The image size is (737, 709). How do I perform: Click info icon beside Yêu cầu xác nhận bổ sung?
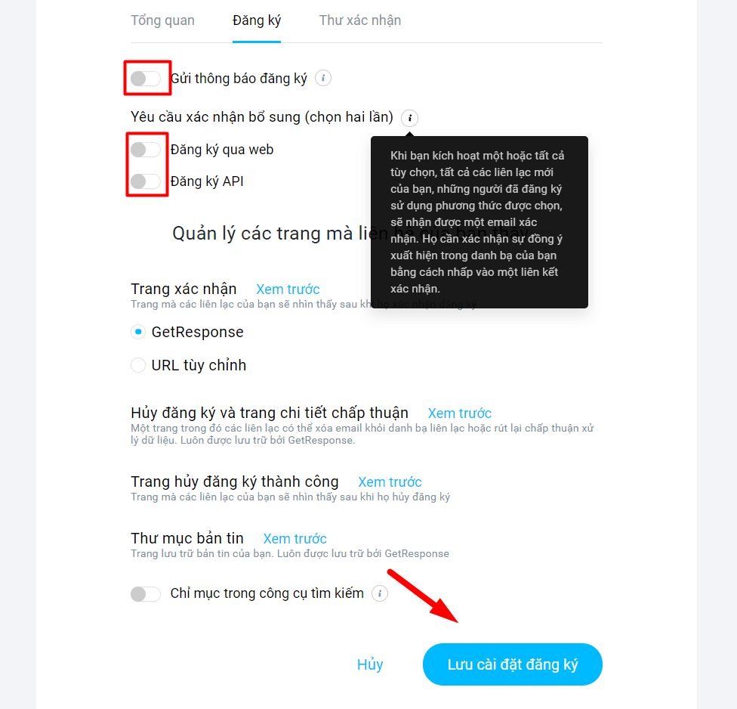click(x=410, y=118)
